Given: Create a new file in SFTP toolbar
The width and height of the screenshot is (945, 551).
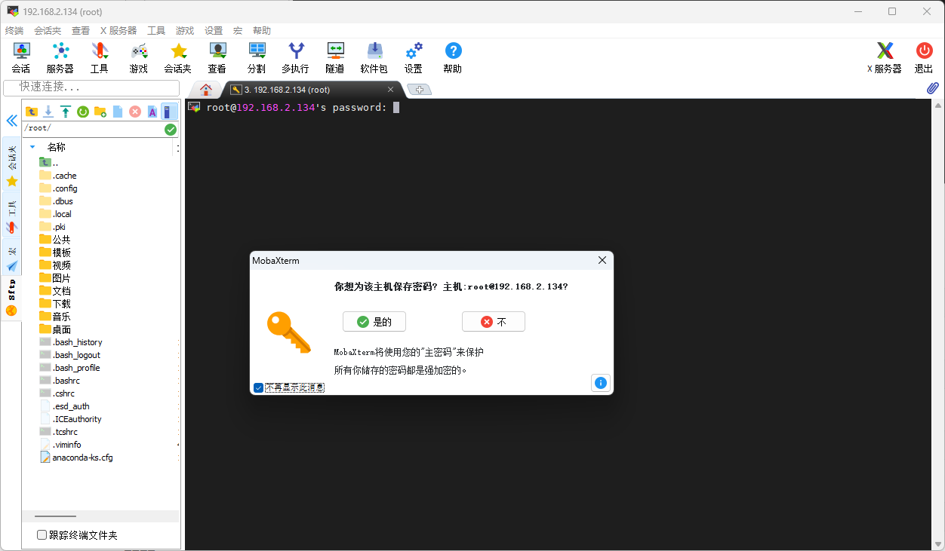Looking at the screenshot, I should tap(118, 112).
